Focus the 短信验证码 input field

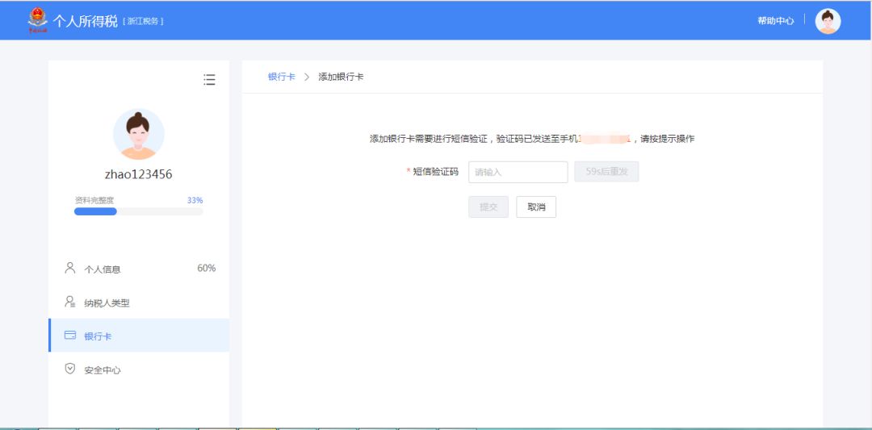pyautogui.click(x=518, y=172)
